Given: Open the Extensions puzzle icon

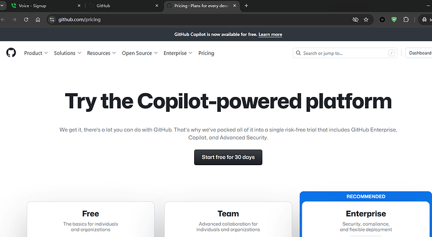Looking at the screenshot, I should [406, 19].
